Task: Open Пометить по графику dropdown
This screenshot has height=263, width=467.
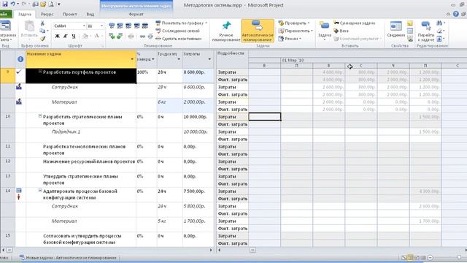Action: 181,23
